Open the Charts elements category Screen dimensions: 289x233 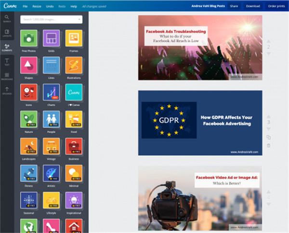pyautogui.click(x=51, y=92)
